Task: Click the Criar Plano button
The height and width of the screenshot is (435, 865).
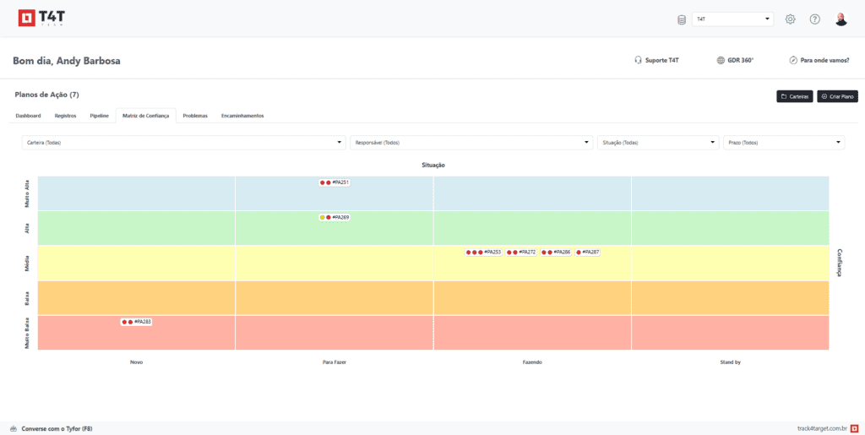Action: tap(838, 96)
